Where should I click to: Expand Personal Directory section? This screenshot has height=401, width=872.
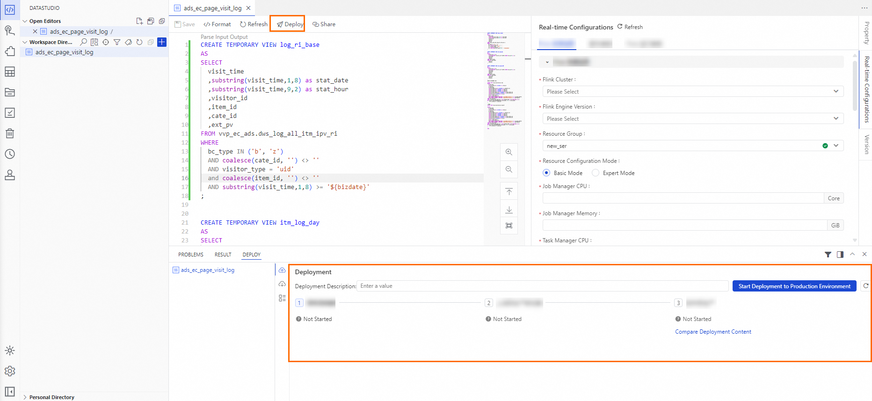[25, 397]
